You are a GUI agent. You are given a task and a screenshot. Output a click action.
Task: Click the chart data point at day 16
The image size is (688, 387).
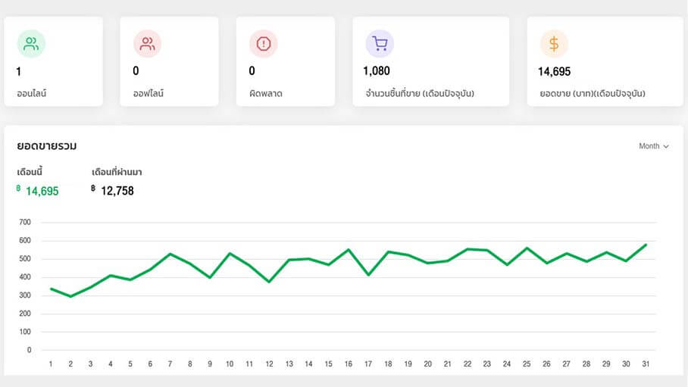[349, 249]
